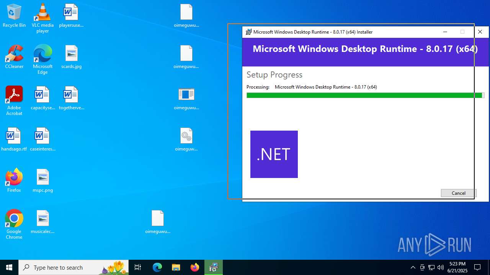Open the clock showing 5:23 PM
This screenshot has width=490, height=275.
[458, 267]
